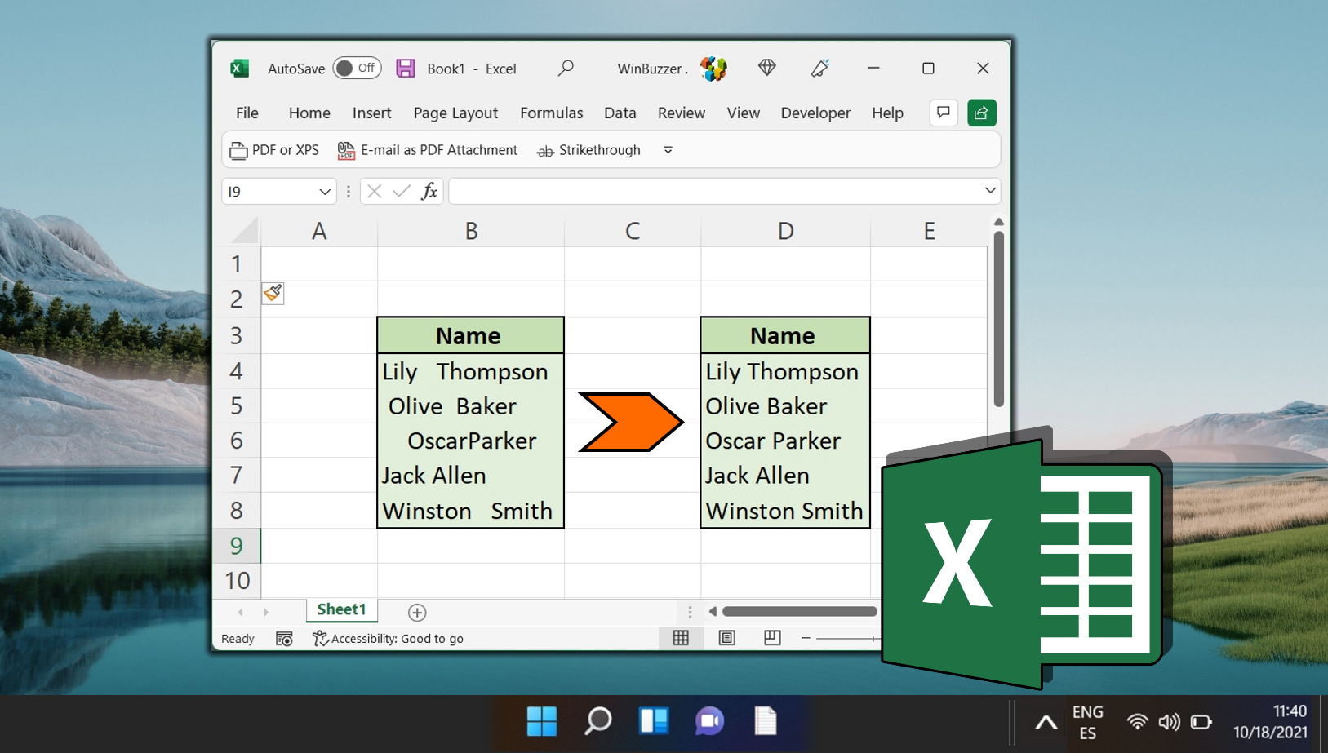This screenshot has width=1328, height=753.
Task: Click the Insert Function (fx) icon
Action: coord(430,191)
